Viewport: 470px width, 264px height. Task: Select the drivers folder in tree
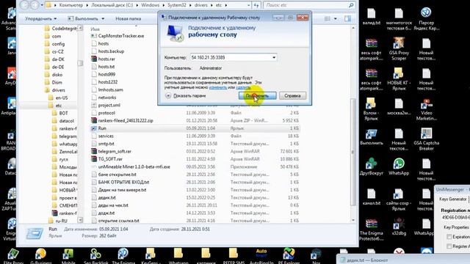click(59, 89)
